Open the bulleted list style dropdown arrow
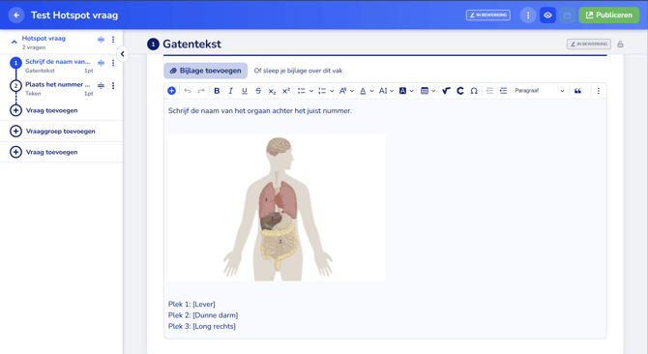Screen dimensions: 648x354 point(311,91)
